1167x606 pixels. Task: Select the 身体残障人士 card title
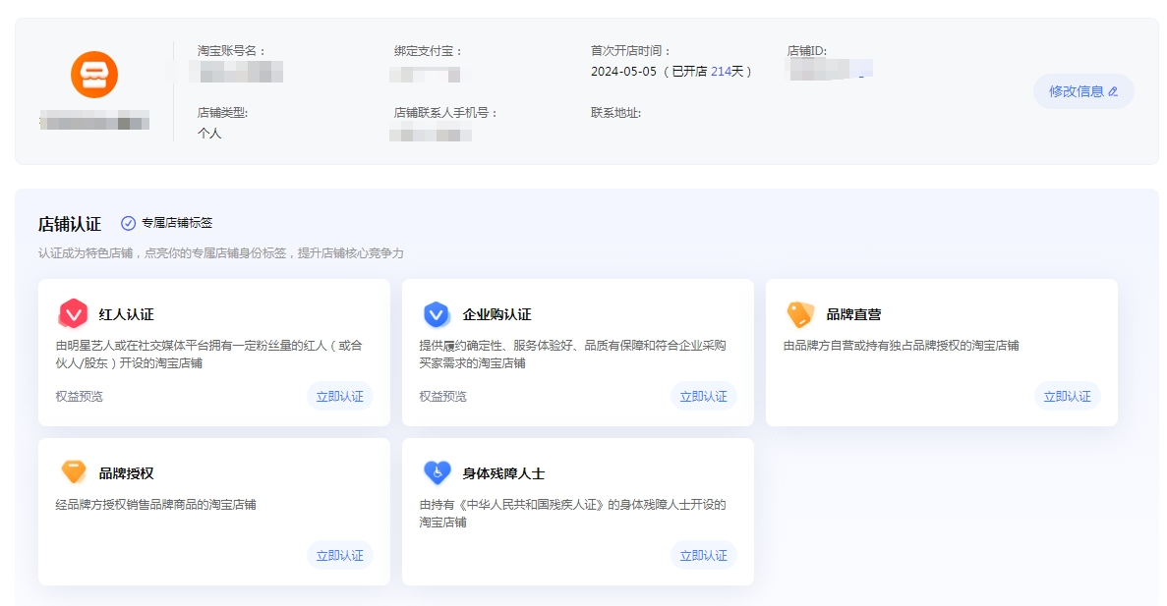click(x=503, y=473)
